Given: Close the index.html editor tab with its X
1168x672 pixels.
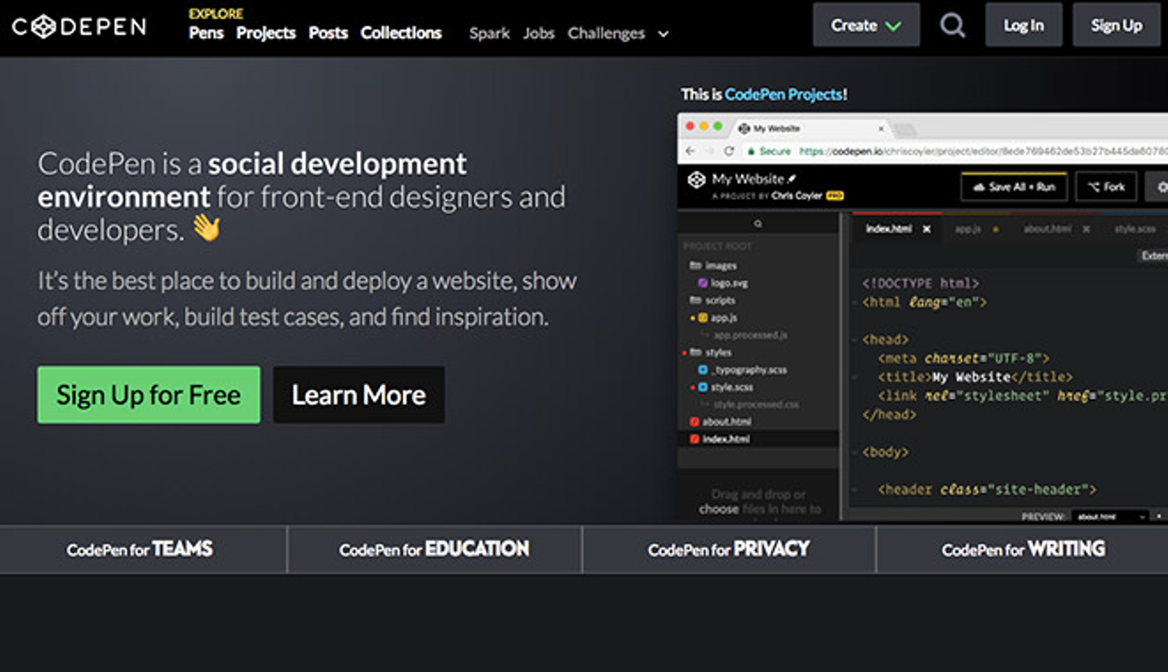Looking at the screenshot, I should click(x=926, y=229).
